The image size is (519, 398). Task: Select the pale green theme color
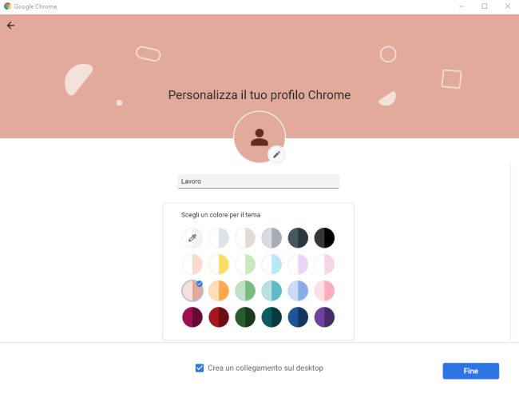(245, 264)
